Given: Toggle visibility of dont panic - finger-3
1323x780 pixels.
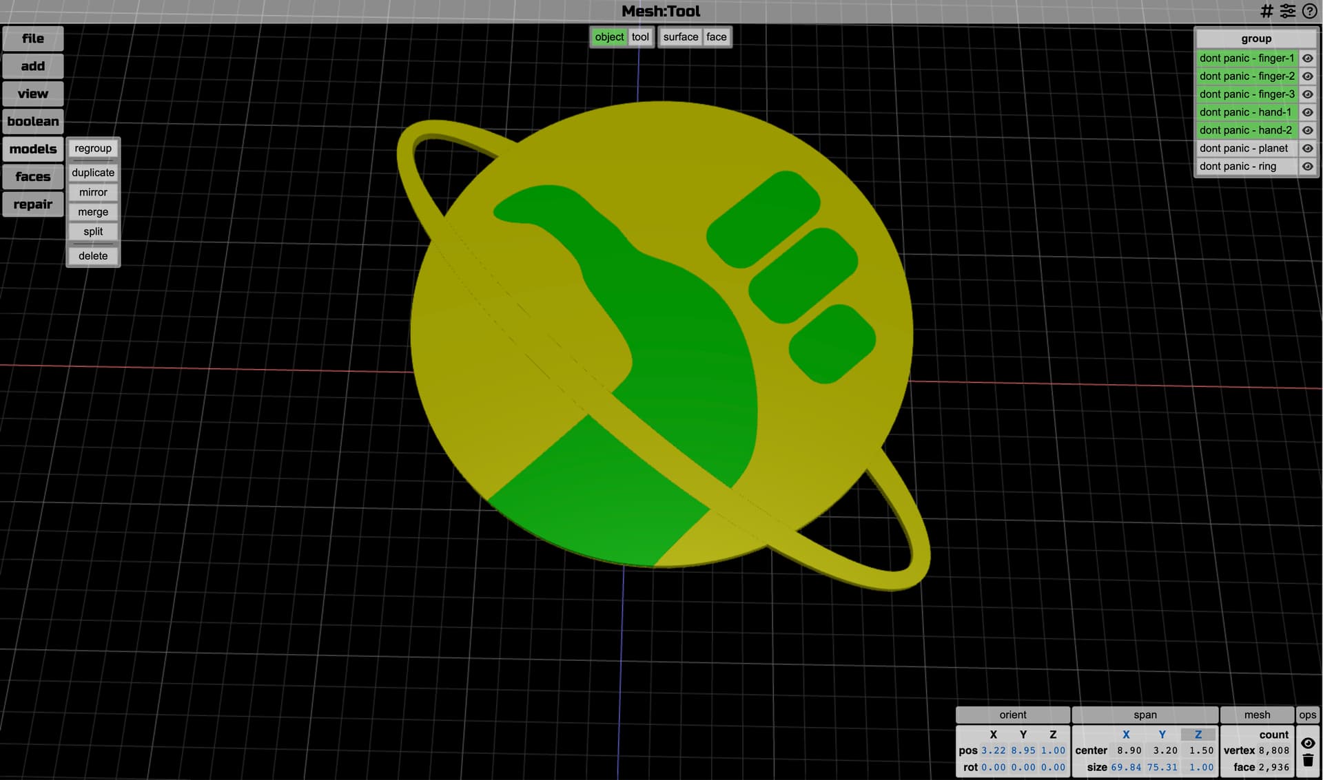Looking at the screenshot, I should [1307, 94].
